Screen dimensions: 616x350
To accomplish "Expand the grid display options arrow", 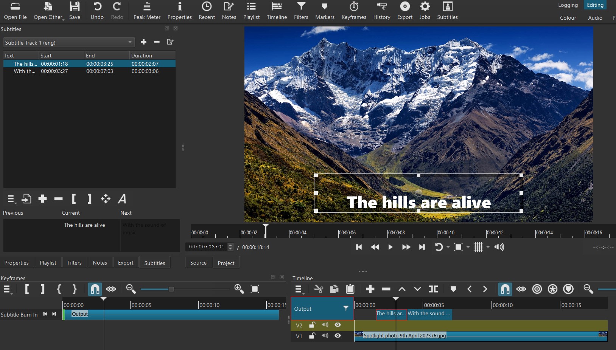I will click(488, 247).
